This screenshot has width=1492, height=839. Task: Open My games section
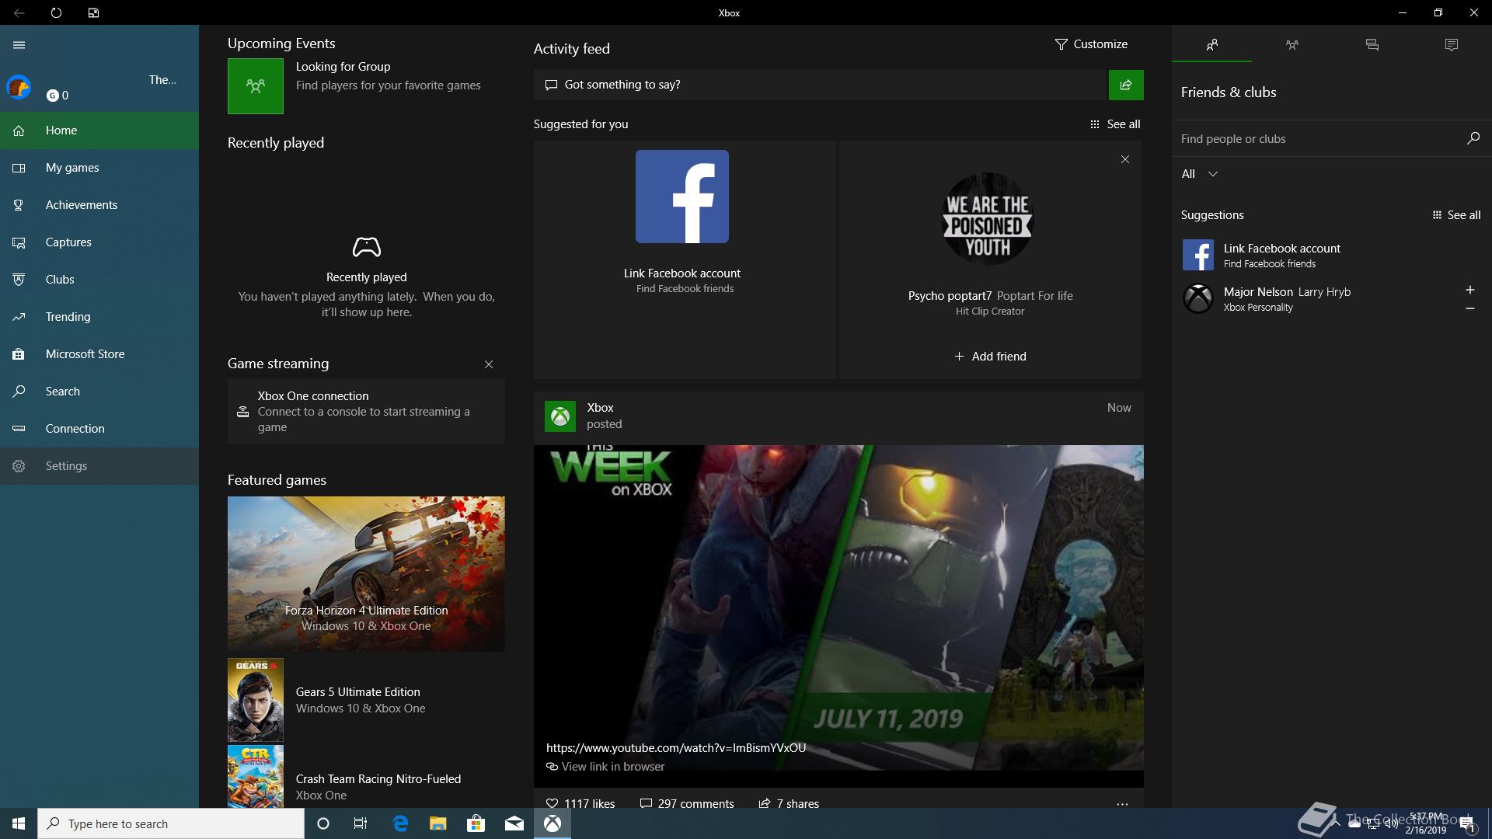[x=99, y=168]
